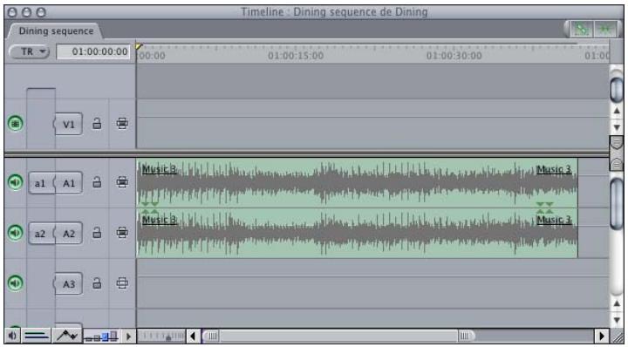Select the Dining sequence tab
The height and width of the screenshot is (347, 628).
56,31
